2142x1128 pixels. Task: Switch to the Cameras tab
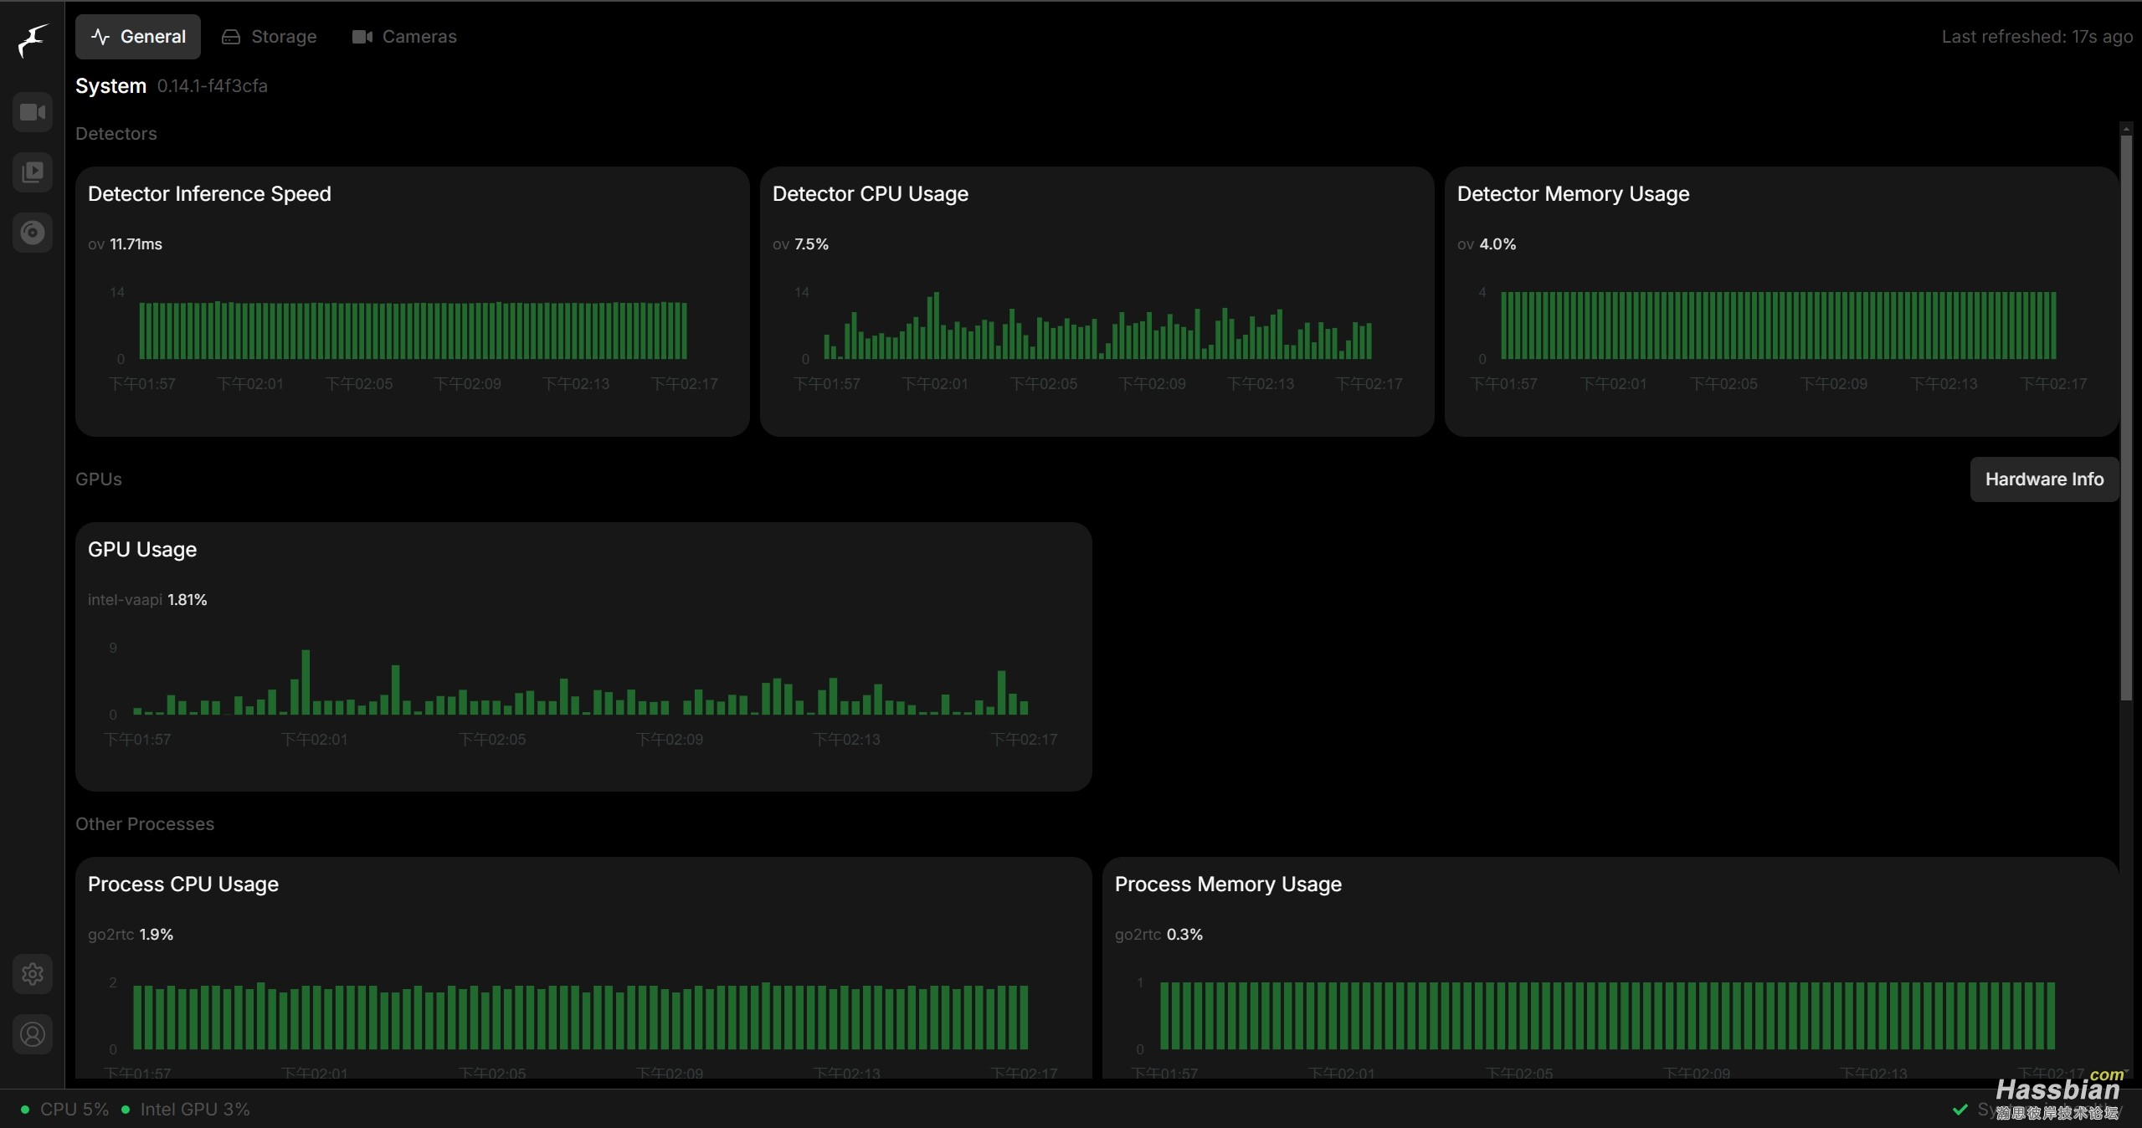(x=405, y=37)
